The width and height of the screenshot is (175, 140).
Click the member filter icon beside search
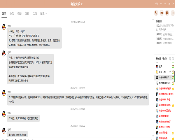pos(170,59)
